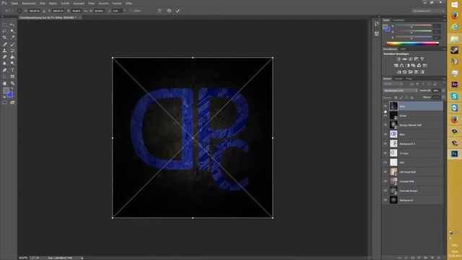The height and width of the screenshot is (260, 462).
Task: Select the Clone Stamp tool
Action: coord(4,51)
